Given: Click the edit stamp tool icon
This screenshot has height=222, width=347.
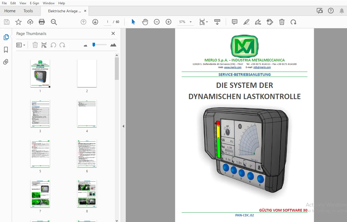Looking at the screenshot, I should click(x=270, y=22).
